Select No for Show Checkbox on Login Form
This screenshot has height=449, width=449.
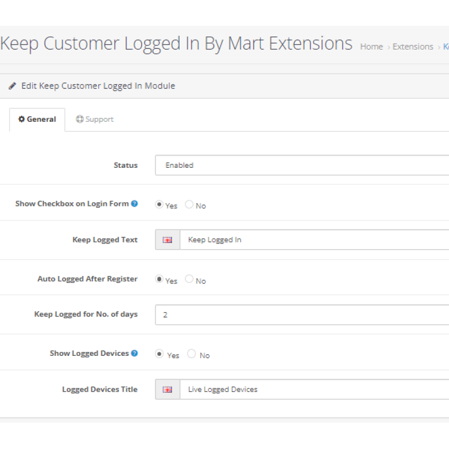tap(189, 205)
